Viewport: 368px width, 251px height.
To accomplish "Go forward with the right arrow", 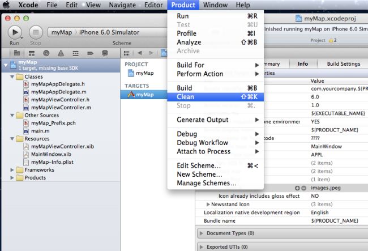I will click(151, 53).
